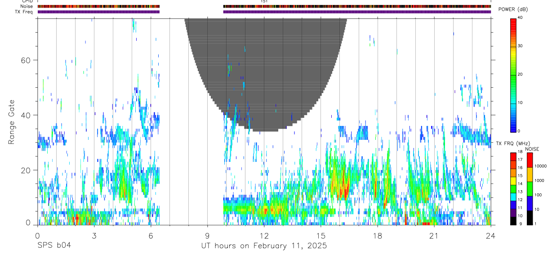Viewport: 552px width, 255px height.
Task: Click the TX Freq row label at top
Action: 24,12
